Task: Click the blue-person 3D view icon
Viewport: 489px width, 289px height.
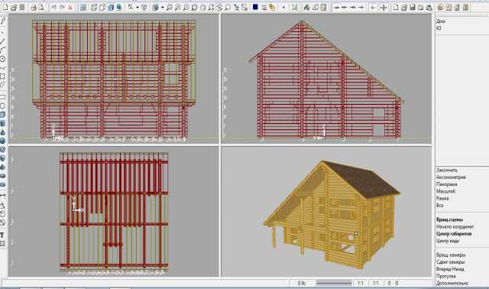Action: 119,7
